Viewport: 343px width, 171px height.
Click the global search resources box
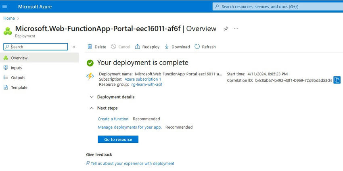[277, 6]
